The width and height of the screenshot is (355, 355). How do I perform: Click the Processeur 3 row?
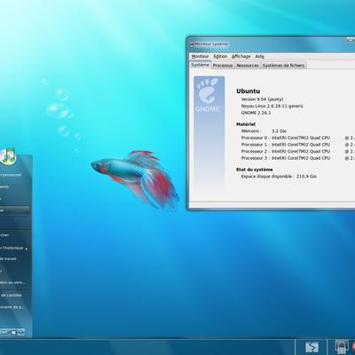click(x=298, y=158)
